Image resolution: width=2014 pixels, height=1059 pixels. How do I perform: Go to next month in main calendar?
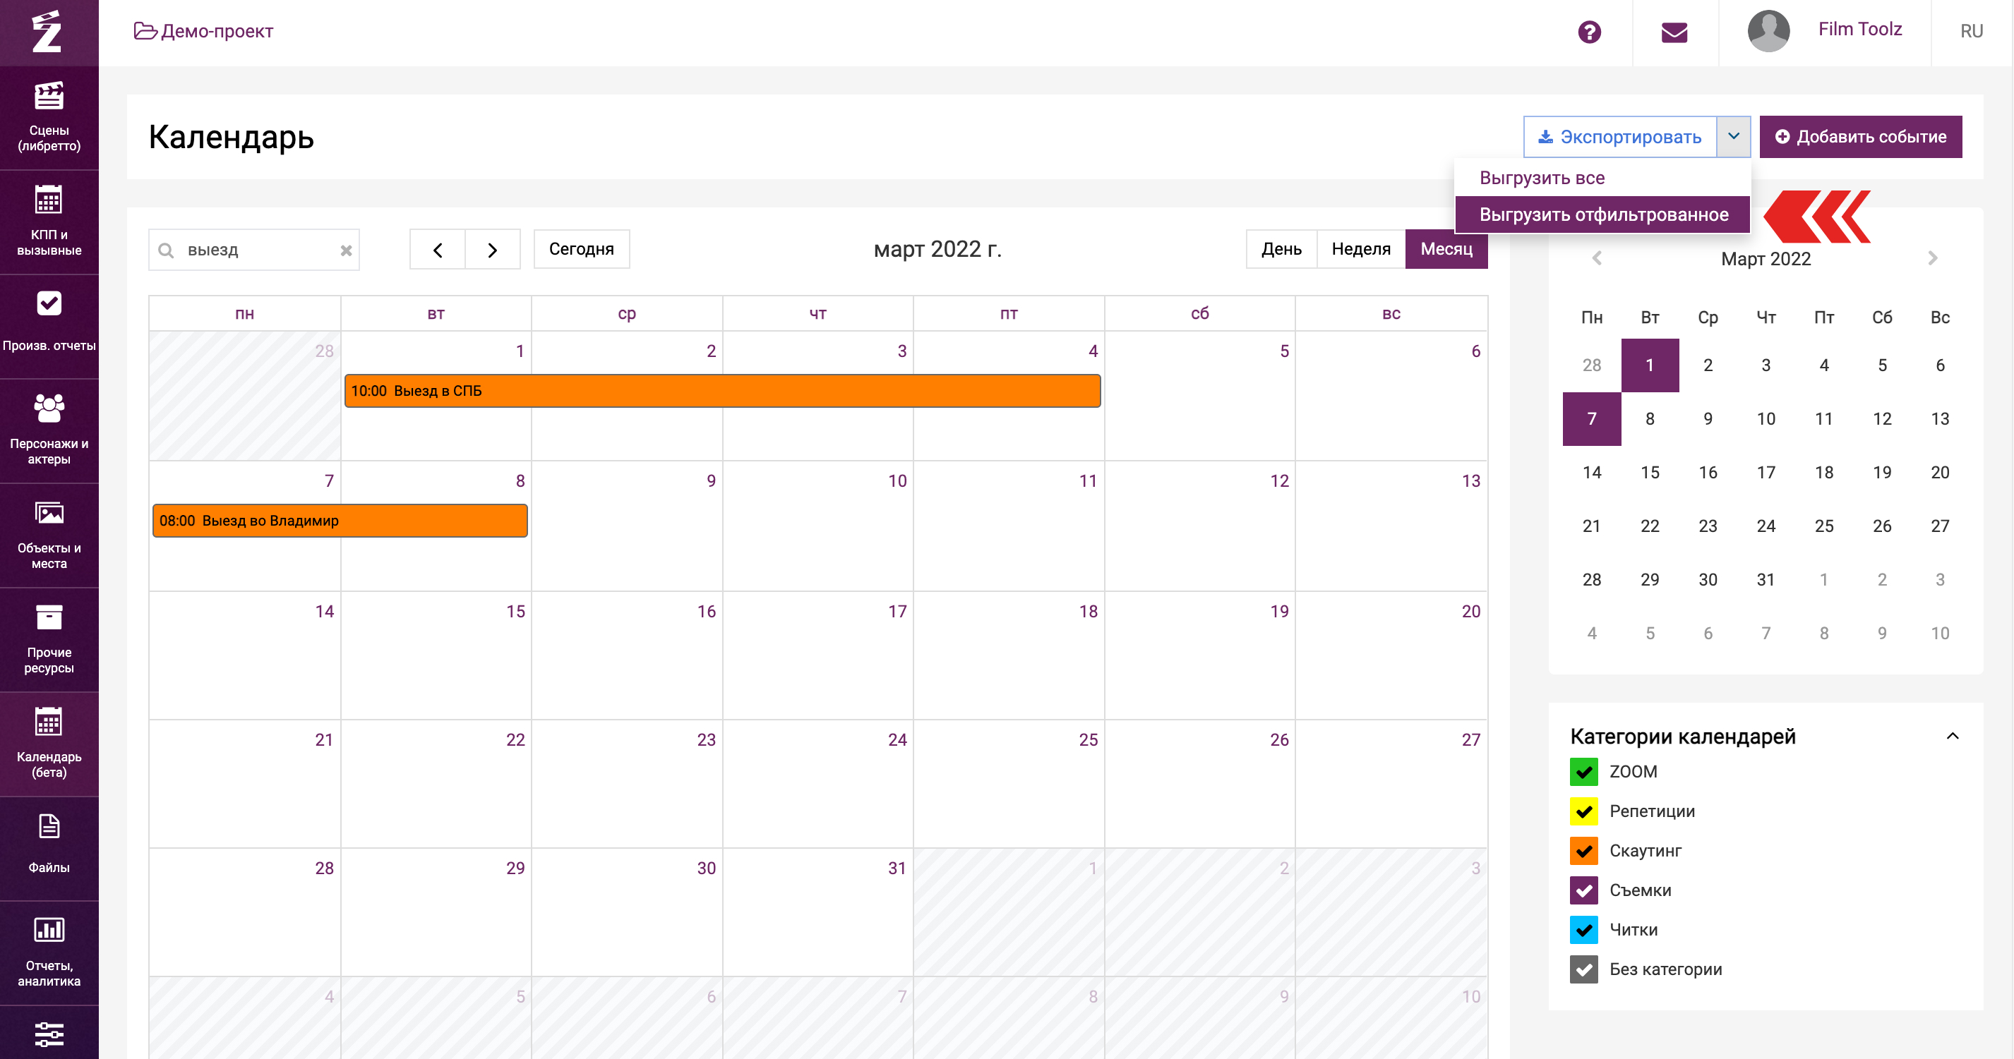[493, 249]
